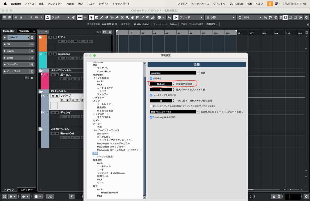Screen dimensions: 310x201
Task: Switch to the Visibility tab
Action: coord(24,31)
